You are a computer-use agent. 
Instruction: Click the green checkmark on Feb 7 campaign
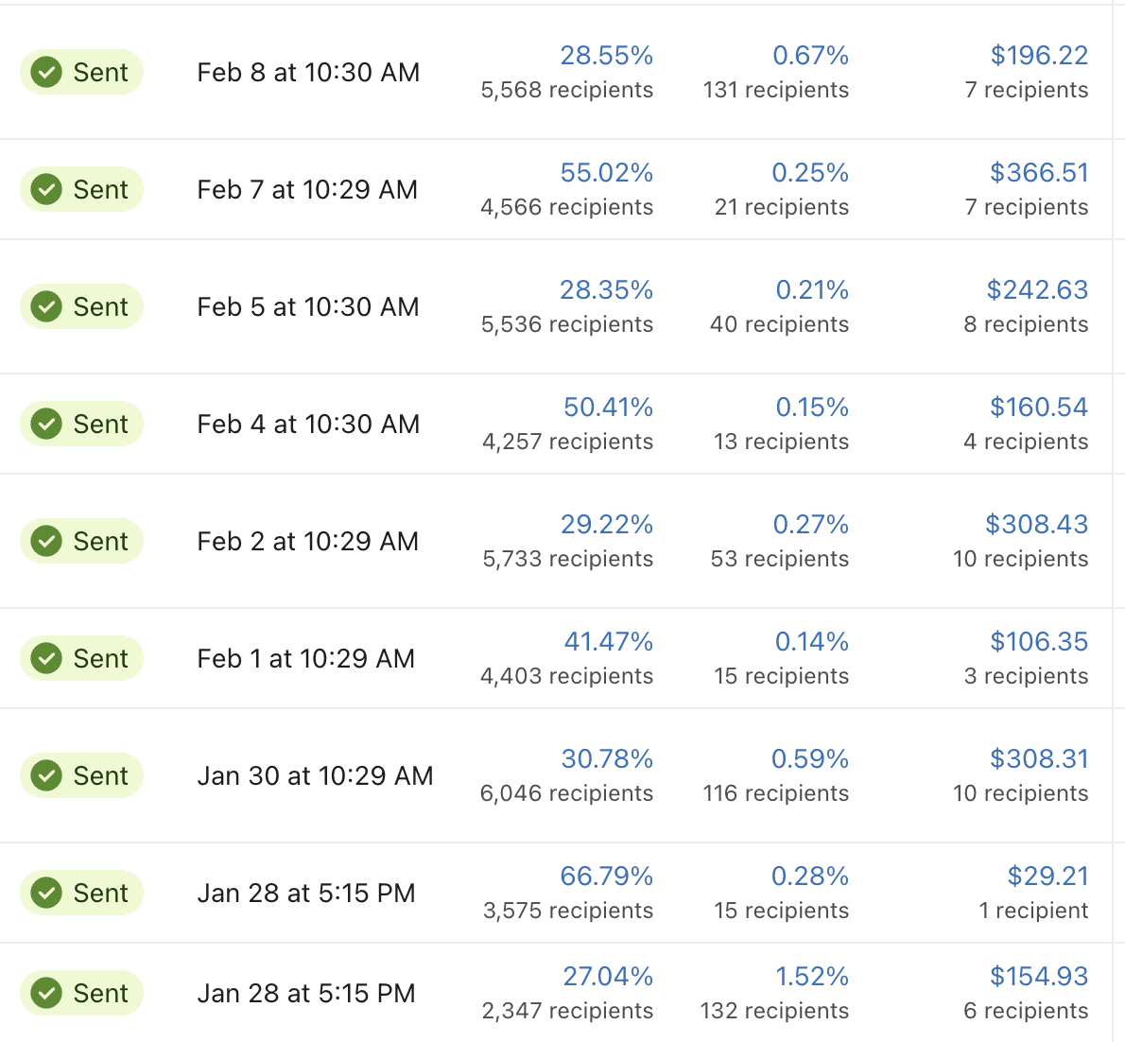pos(45,189)
